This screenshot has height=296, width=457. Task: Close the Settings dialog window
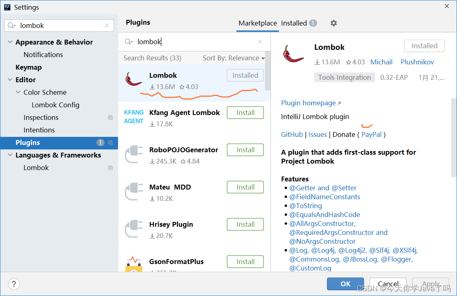(447, 6)
